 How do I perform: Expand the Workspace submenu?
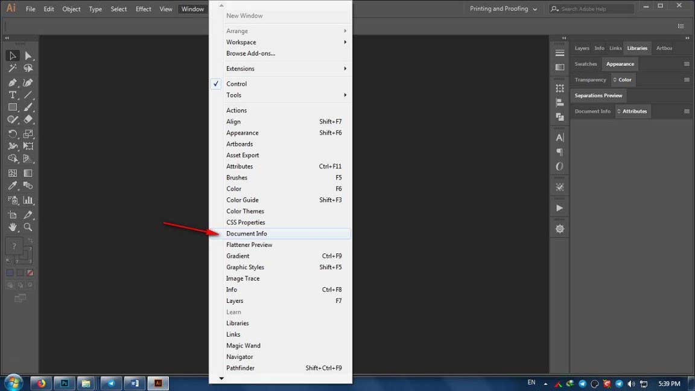[241, 42]
